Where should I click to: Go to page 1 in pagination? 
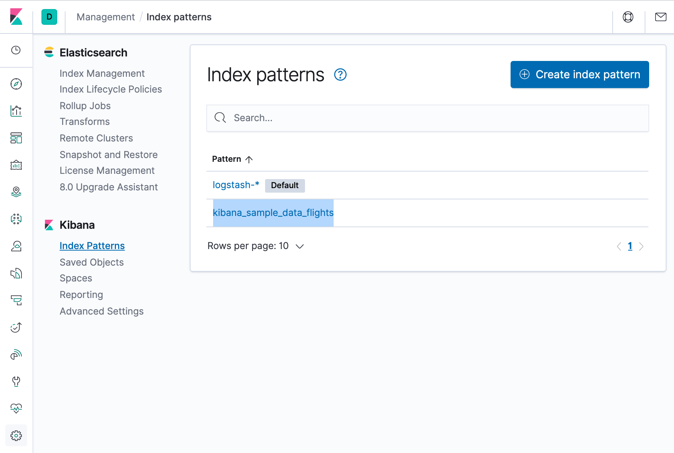point(630,246)
